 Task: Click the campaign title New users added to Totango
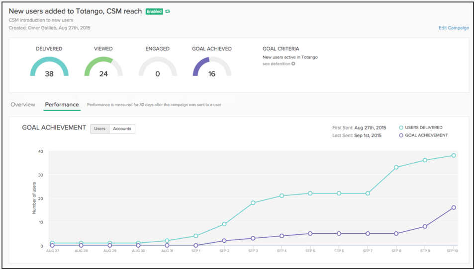[x=75, y=11]
